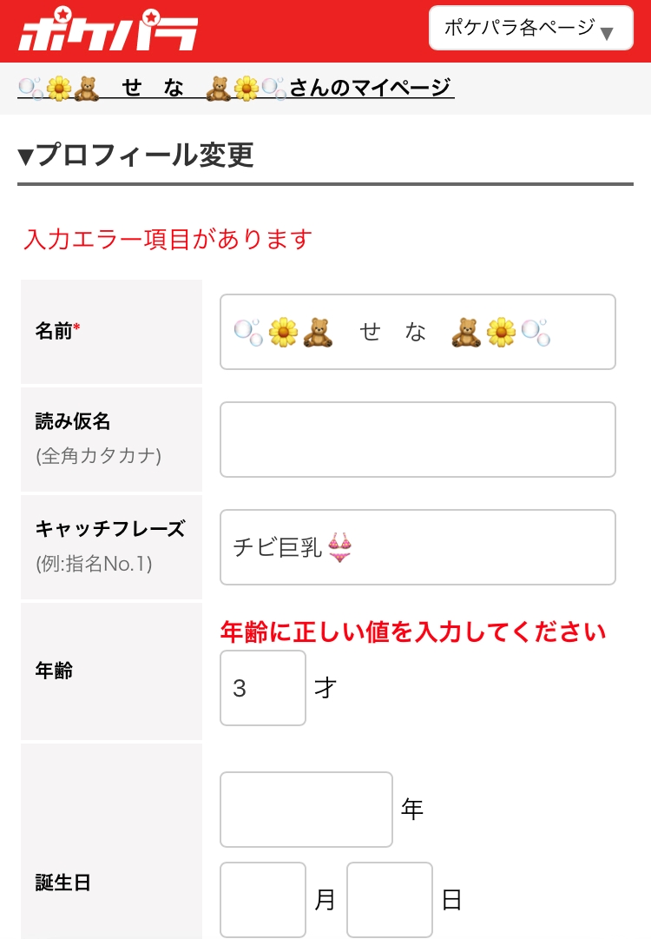651x939 pixels.
Task: Click the bikini emoji in the キャッチフレーズ field
Action: pos(339,547)
